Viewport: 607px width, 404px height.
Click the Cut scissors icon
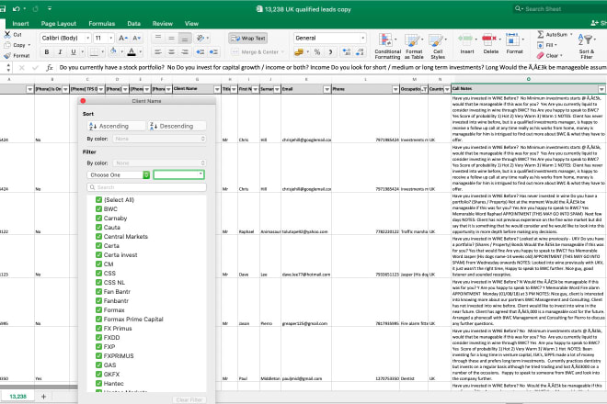(7, 34)
